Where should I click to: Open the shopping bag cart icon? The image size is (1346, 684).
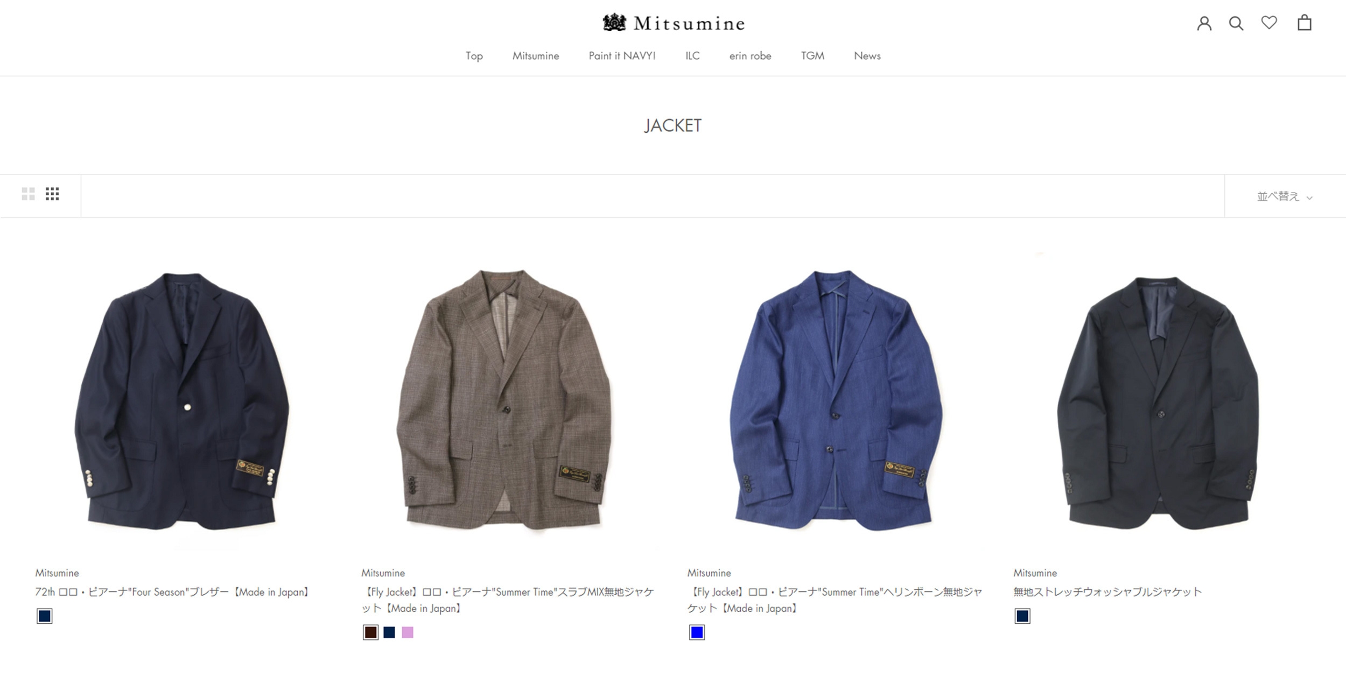click(x=1305, y=23)
